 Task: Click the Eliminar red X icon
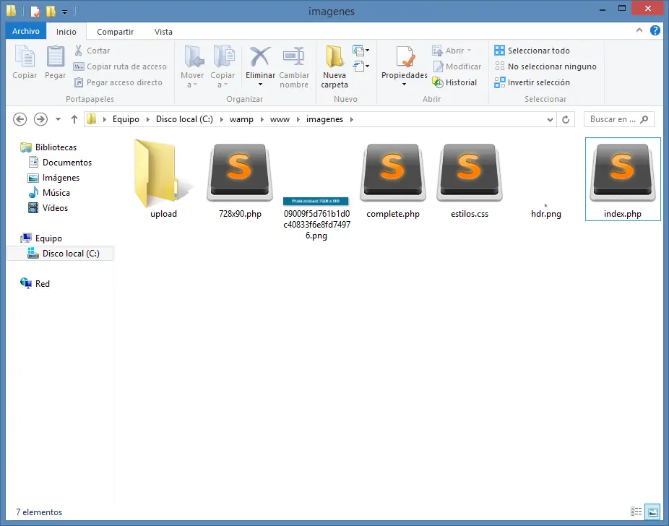(260, 57)
